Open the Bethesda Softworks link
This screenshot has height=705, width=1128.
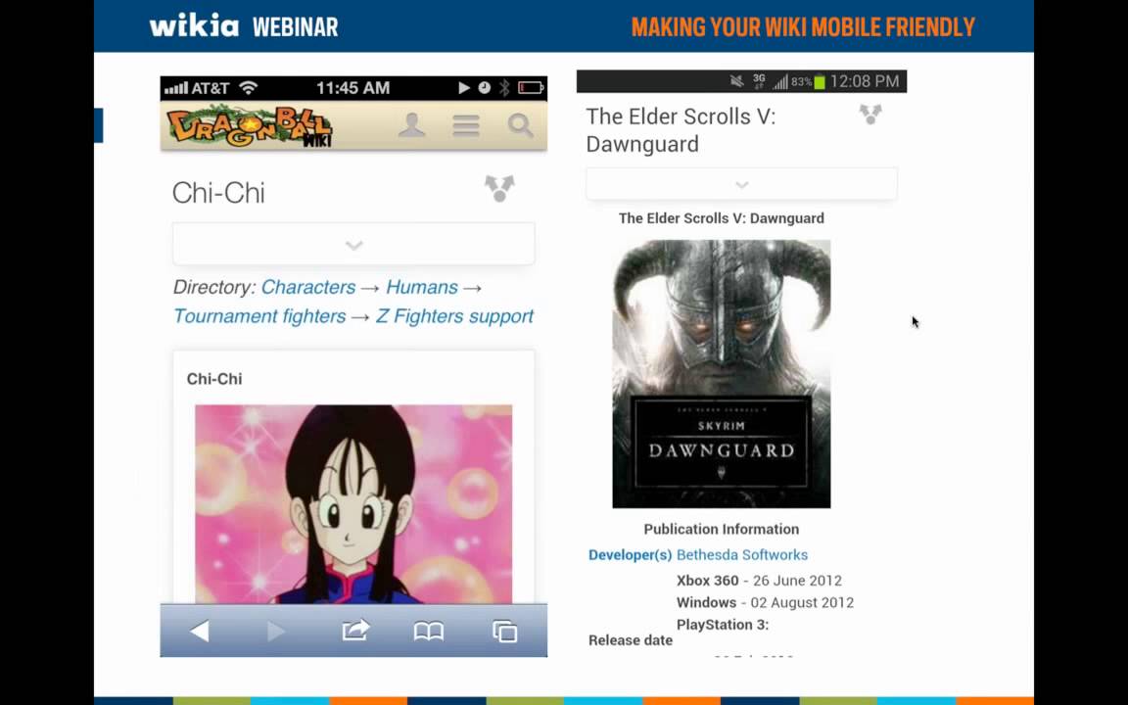click(x=741, y=554)
